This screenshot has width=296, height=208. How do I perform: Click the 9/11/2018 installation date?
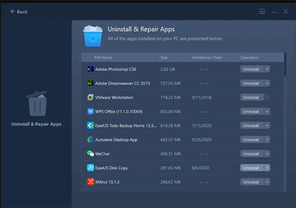click(202, 97)
